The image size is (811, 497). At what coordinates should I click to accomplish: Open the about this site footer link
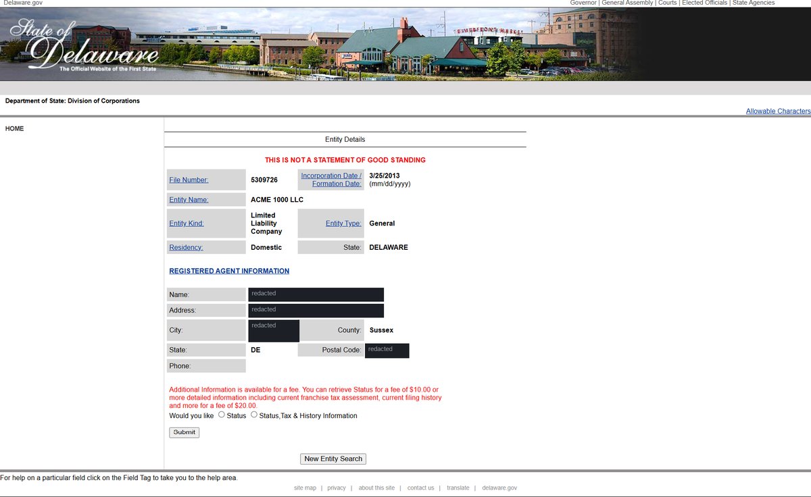point(376,488)
